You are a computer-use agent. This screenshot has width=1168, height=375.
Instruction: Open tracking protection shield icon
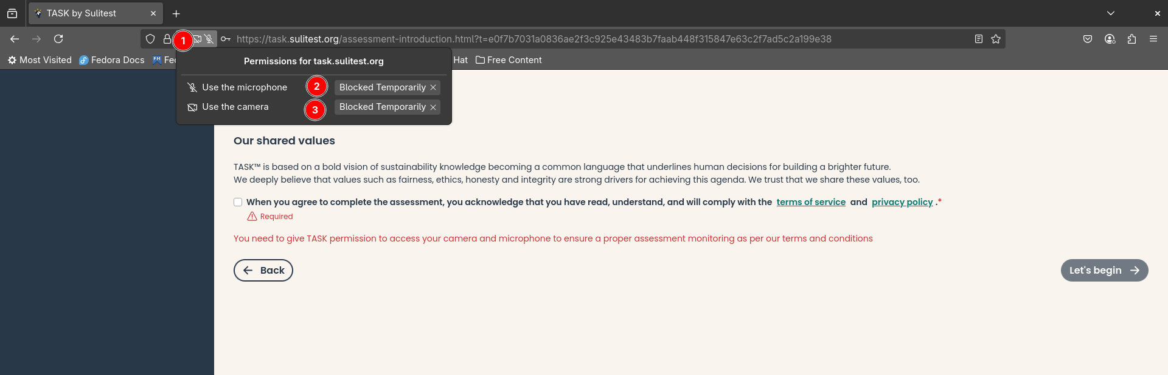tap(150, 39)
